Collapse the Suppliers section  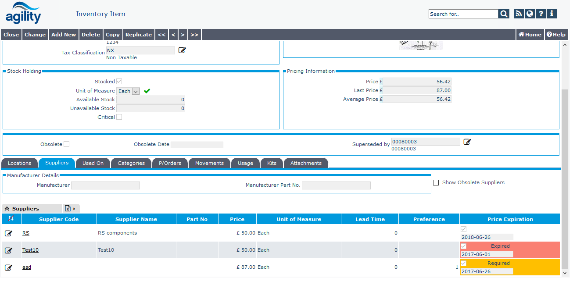pyautogui.click(x=7, y=209)
